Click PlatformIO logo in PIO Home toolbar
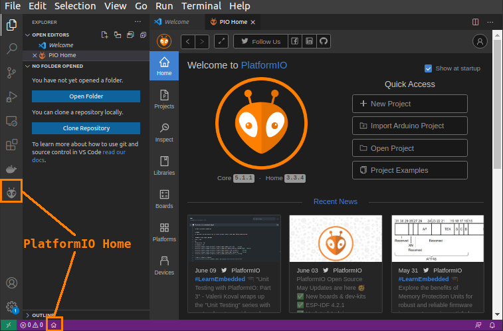The height and width of the screenshot is (331, 503). click(164, 41)
